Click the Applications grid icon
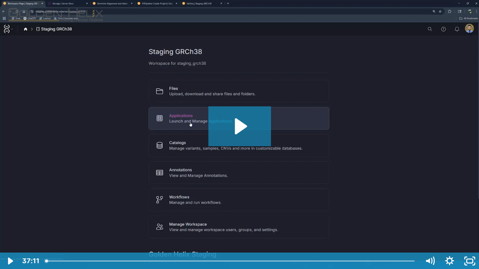 pyautogui.click(x=160, y=118)
